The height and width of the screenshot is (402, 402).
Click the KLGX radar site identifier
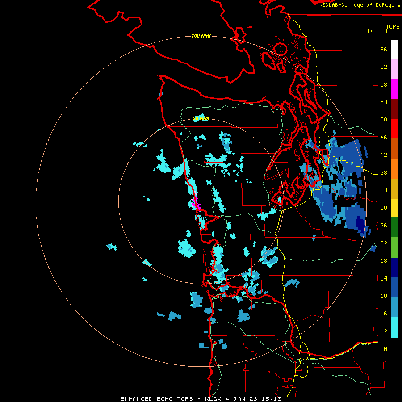[213, 399]
